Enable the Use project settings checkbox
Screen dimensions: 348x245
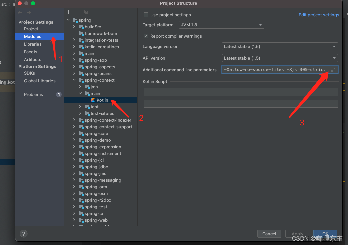tap(146, 15)
